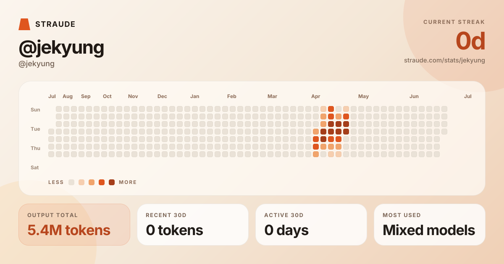
Task: Select the Active 30D days card
Action: click(311, 225)
